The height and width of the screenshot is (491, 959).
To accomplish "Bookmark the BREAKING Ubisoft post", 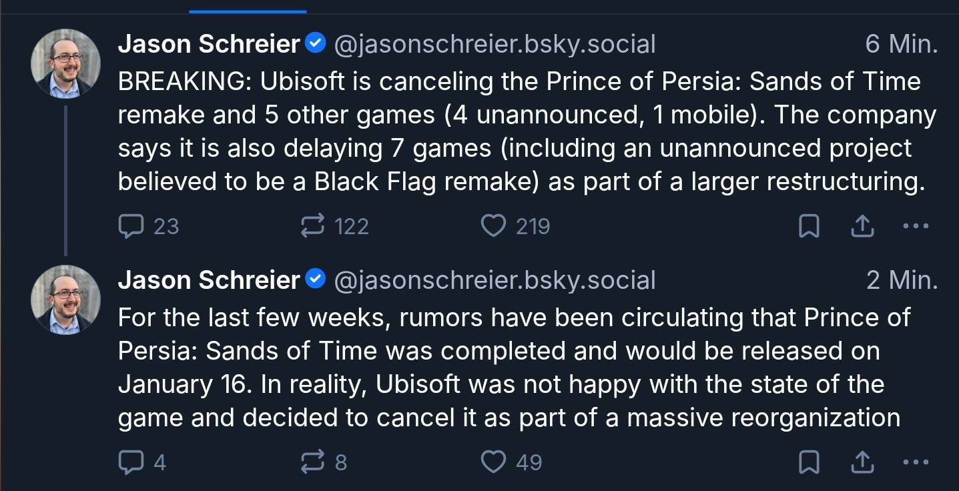I will 809,227.
